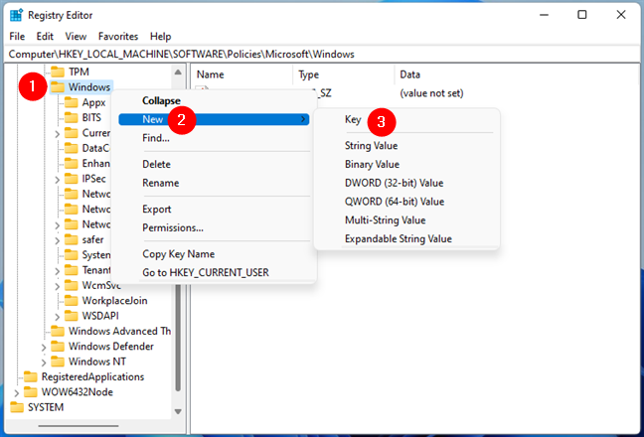
Task: Expand the safer key
Action: (x=58, y=239)
